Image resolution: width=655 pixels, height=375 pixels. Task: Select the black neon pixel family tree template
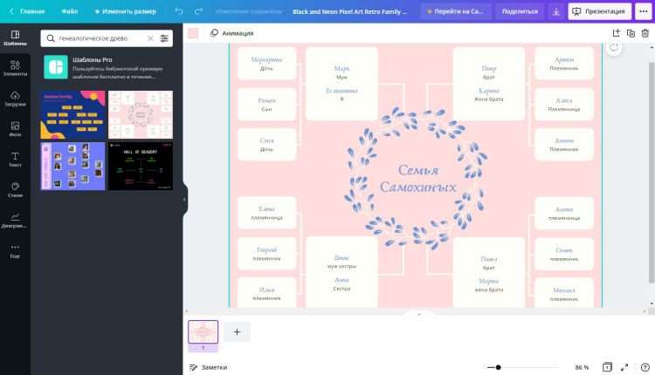coord(141,166)
